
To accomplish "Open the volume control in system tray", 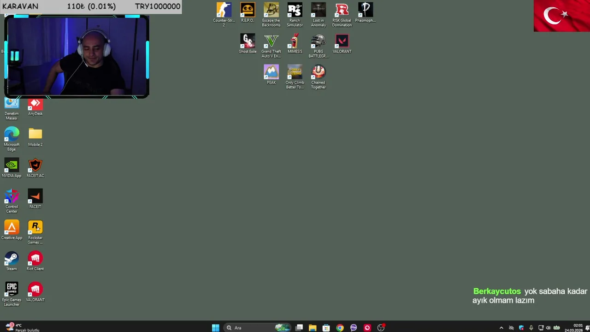I will pos(548,328).
